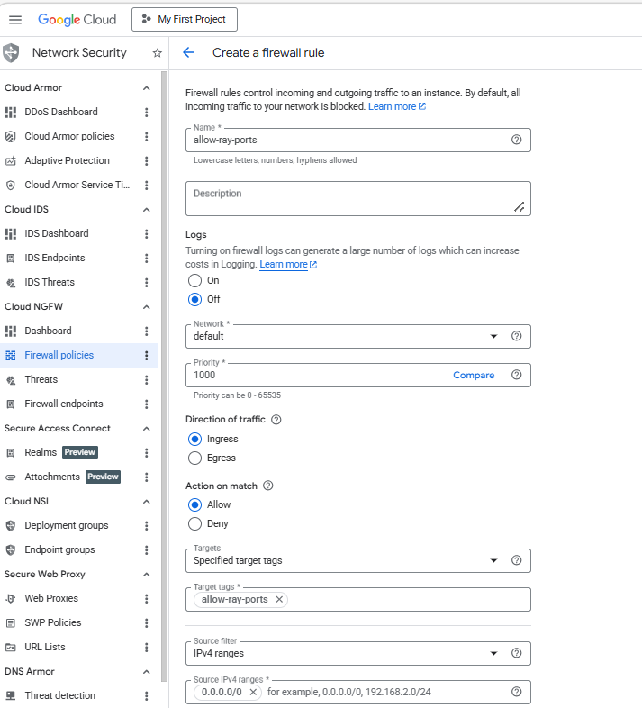
Task: Click the Description resize handle
Action: tap(520, 207)
